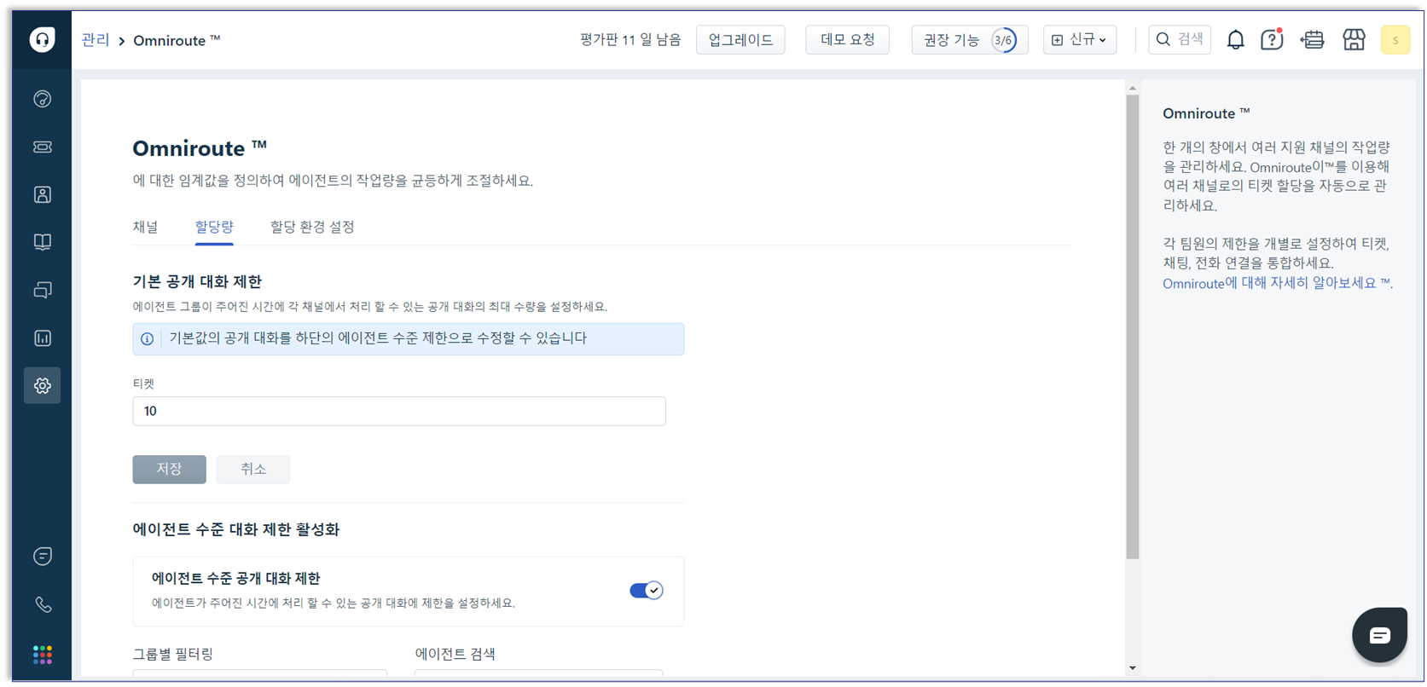Click the 검색 search box in header
The width and height of the screenshot is (1427, 687).
pos(1180,39)
